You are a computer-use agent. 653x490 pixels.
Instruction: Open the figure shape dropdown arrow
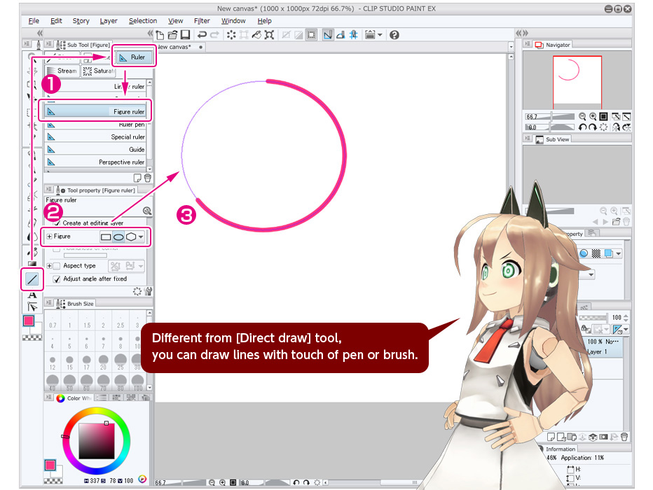(x=142, y=237)
